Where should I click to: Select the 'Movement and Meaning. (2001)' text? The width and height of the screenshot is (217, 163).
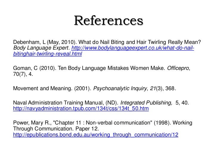click(x=52, y=88)
